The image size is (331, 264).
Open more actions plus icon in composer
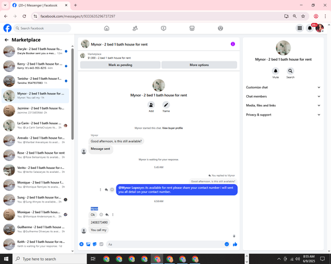tap(81, 244)
